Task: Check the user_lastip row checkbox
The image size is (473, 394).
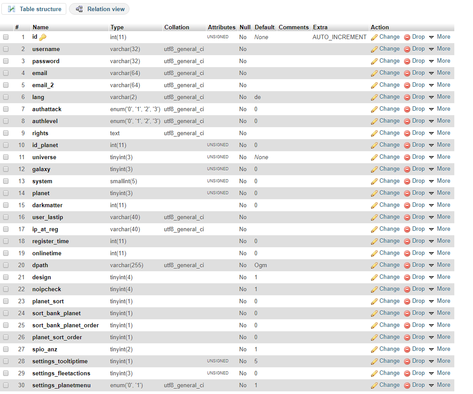Action: [x=6, y=217]
